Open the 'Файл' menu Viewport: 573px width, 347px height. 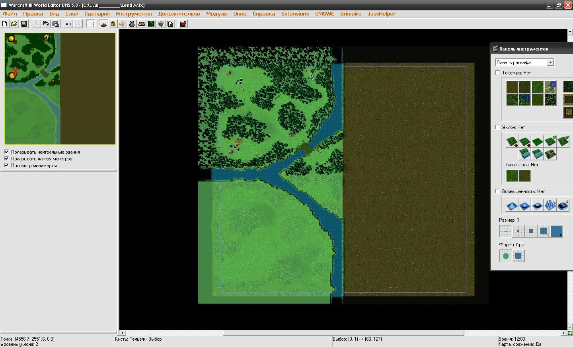pos(10,14)
